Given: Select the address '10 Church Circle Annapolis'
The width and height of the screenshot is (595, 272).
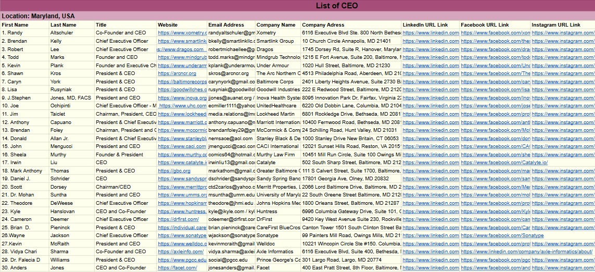Looking at the screenshot, I should tap(351, 41).
